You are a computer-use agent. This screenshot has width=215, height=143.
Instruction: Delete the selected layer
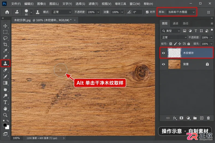pos(208,118)
